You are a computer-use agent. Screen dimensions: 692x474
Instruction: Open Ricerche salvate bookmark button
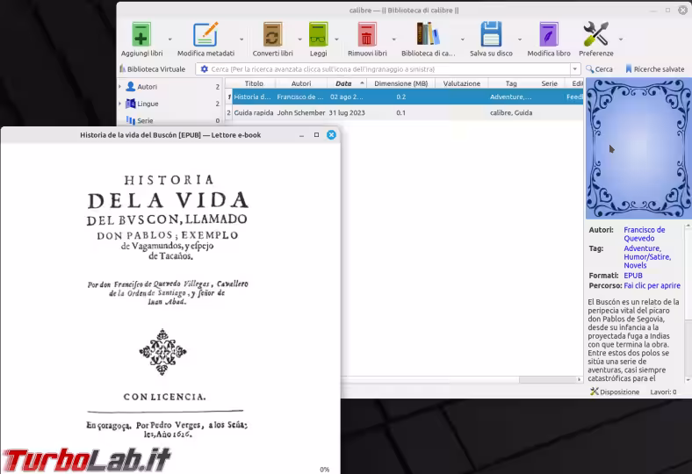point(655,69)
